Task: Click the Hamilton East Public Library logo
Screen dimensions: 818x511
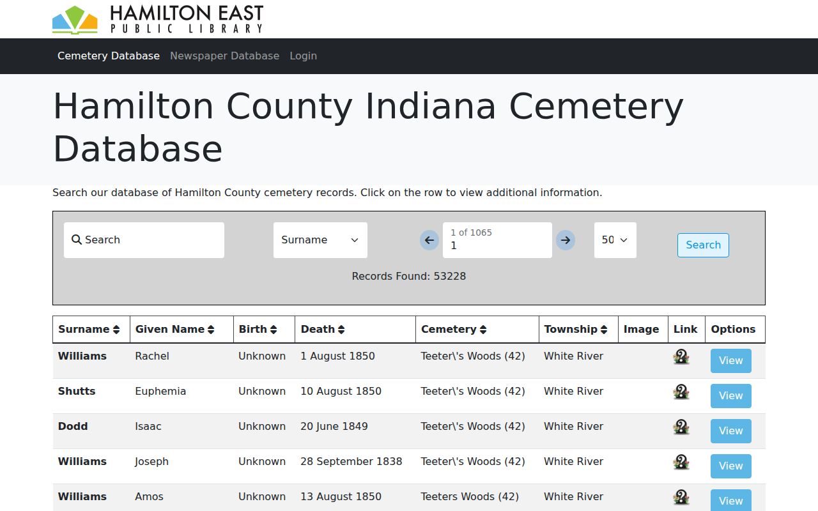Action: tap(157, 19)
